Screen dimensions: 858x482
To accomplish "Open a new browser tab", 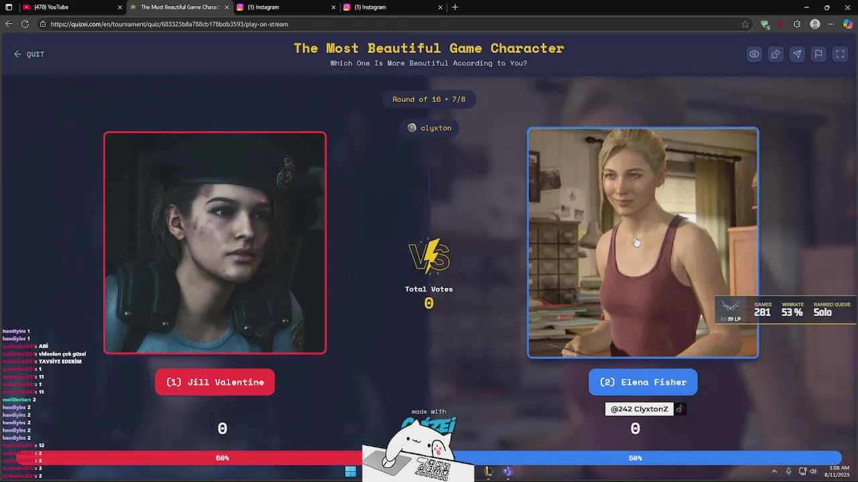I will [455, 7].
